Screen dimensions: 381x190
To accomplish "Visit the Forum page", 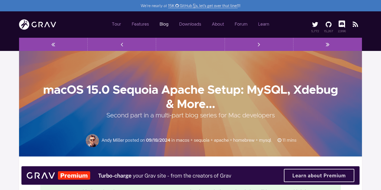I will (241, 24).
